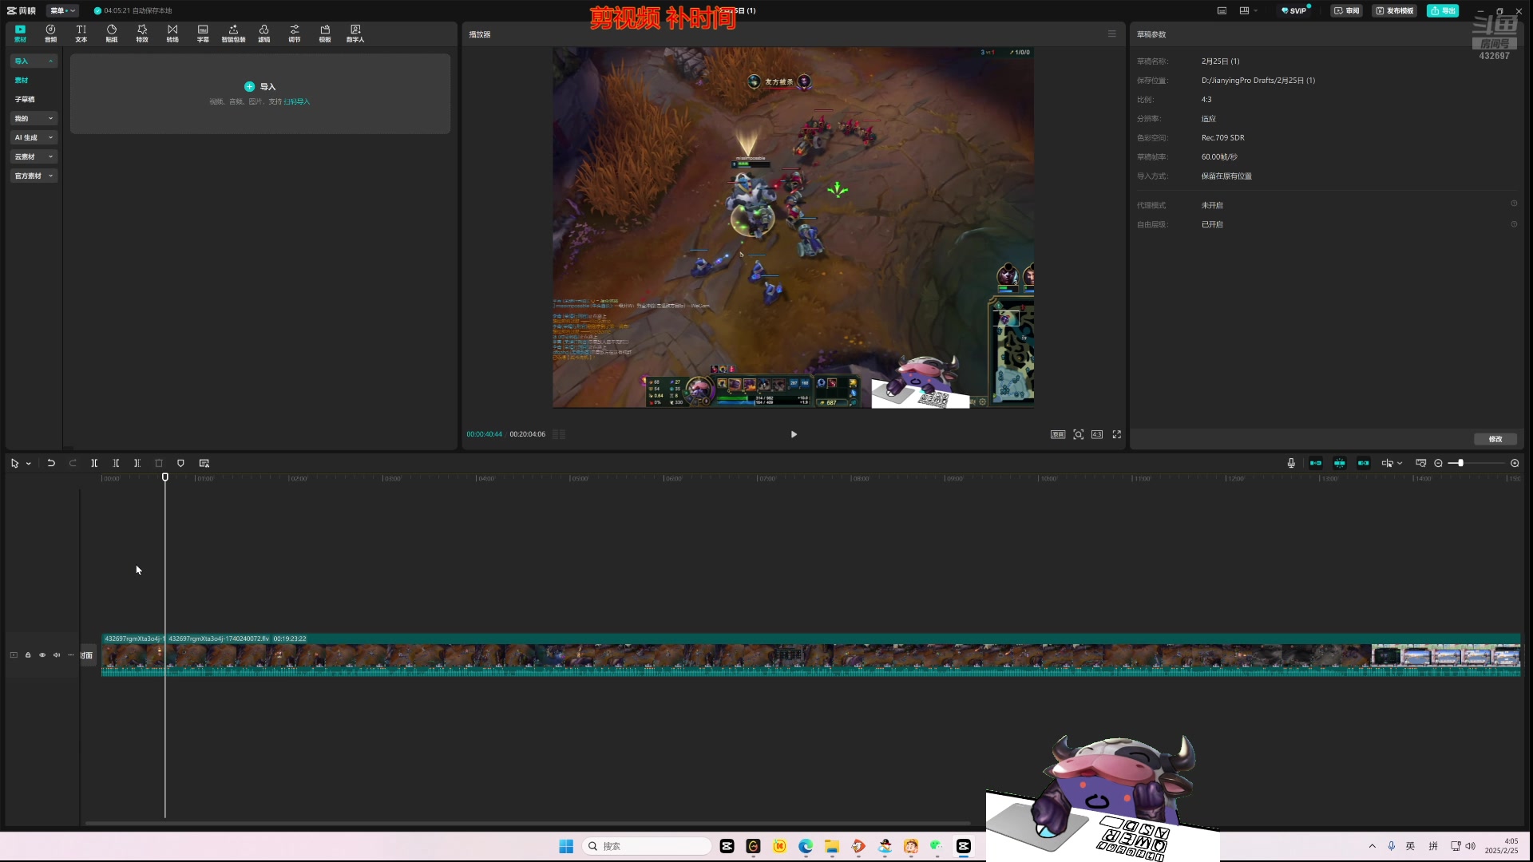
Task: Expand the AI 生成 sidebar section
Action: (34, 137)
